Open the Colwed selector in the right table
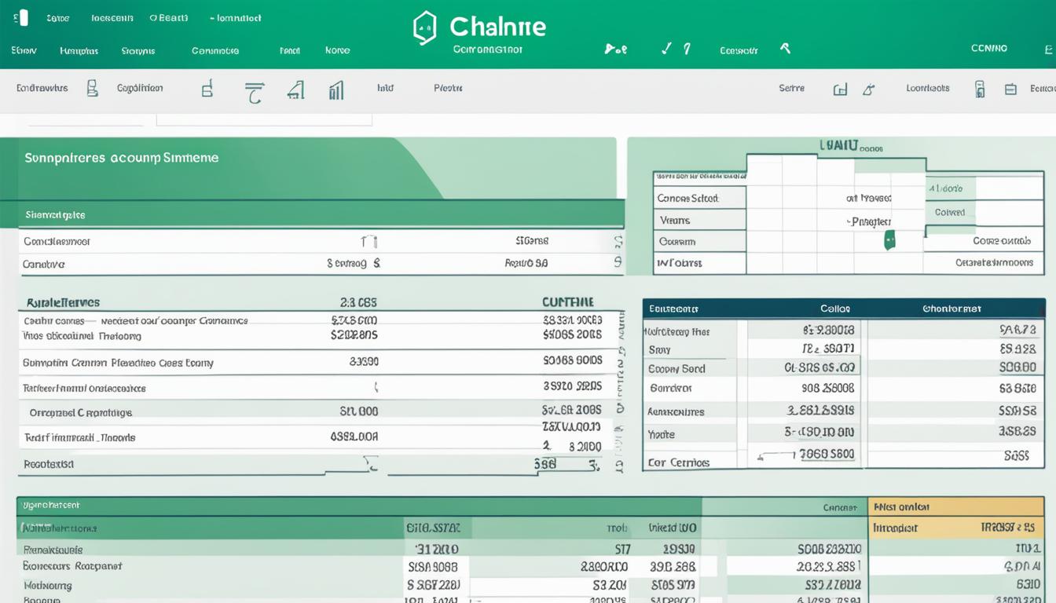Image resolution: width=1056 pixels, height=603 pixels. tap(950, 212)
